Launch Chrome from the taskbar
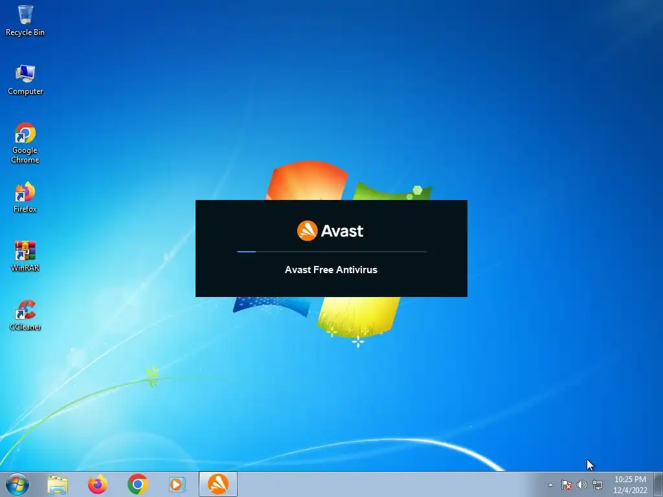The width and height of the screenshot is (663, 497). click(x=137, y=484)
